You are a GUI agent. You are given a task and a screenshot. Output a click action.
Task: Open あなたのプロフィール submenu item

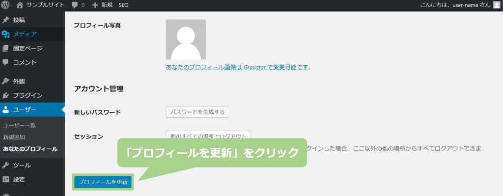pyautogui.click(x=30, y=149)
